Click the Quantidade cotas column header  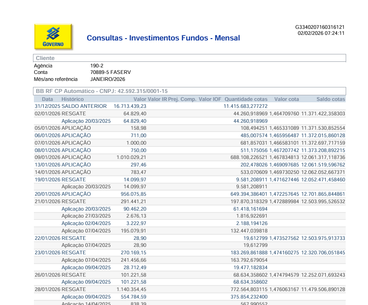coord(246,99)
